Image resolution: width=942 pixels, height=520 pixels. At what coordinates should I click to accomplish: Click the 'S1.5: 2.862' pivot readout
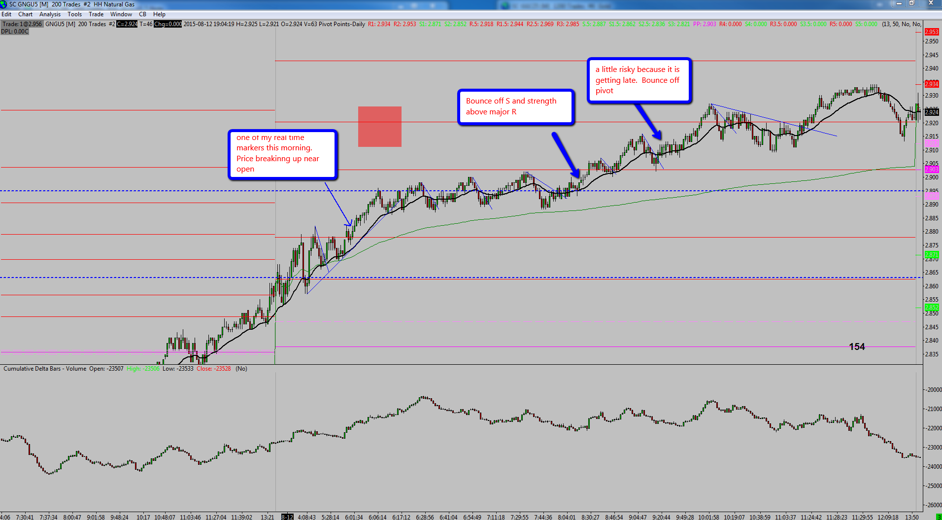622,24
